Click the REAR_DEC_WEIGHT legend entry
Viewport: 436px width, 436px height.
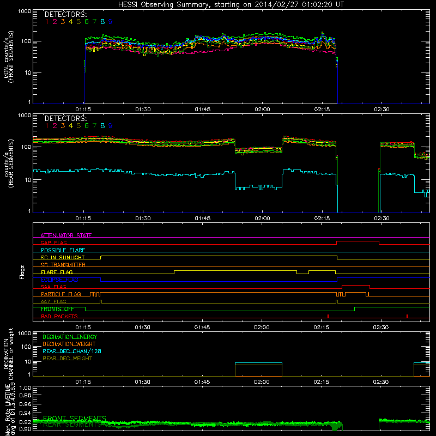(x=67, y=359)
